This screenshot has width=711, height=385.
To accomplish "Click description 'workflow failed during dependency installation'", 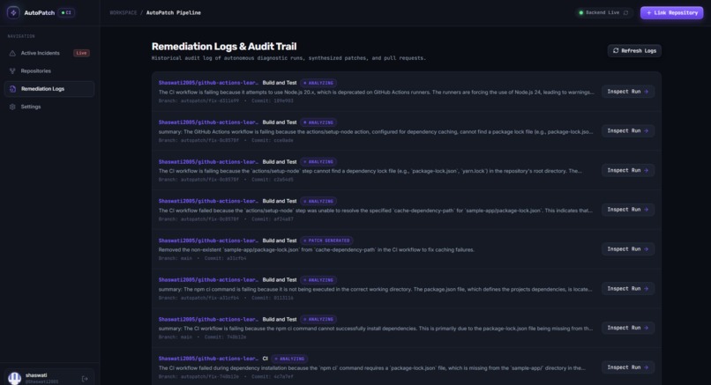I will tap(372, 367).
